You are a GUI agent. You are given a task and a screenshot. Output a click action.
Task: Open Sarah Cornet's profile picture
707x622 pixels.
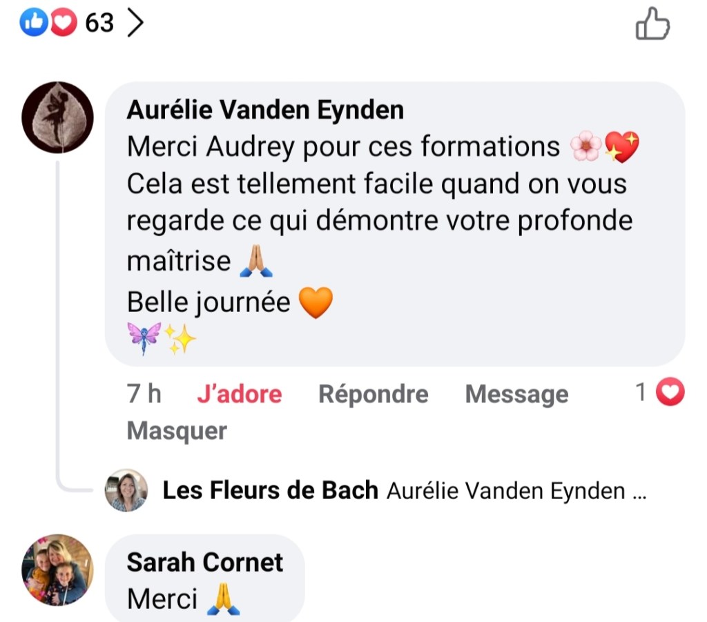[x=58, y=570]
